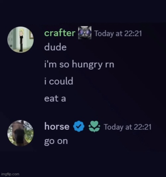Viewport: 166px width, 177px height.
Task: Click the "22:21" time in crafter's header
Action: point(133,33)
